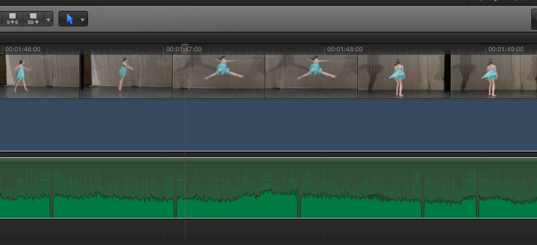This screenshot has width=537, height=245.
Task: Click the second filmstrip frame with reaching dancer
Action: tap(126, 76)
